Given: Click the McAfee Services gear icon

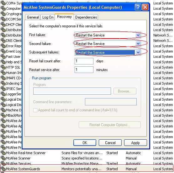Looking at the screenshot, I should click(x=3, y=164).
